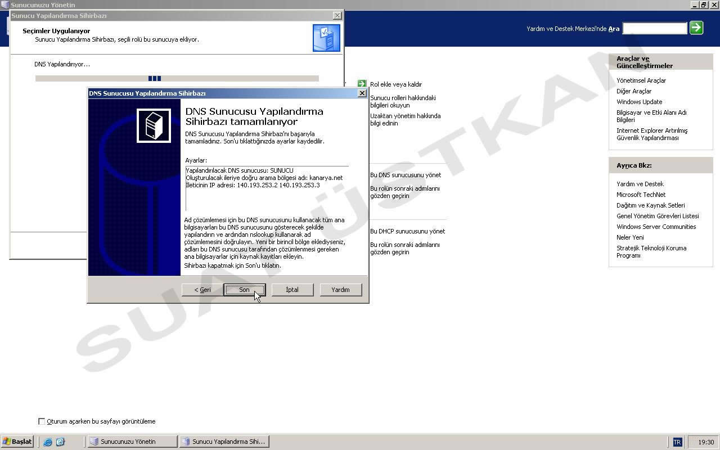Launch Internet Explorer from quick launch
Viewport: 720px width, 450px height.
coord(48,442)
